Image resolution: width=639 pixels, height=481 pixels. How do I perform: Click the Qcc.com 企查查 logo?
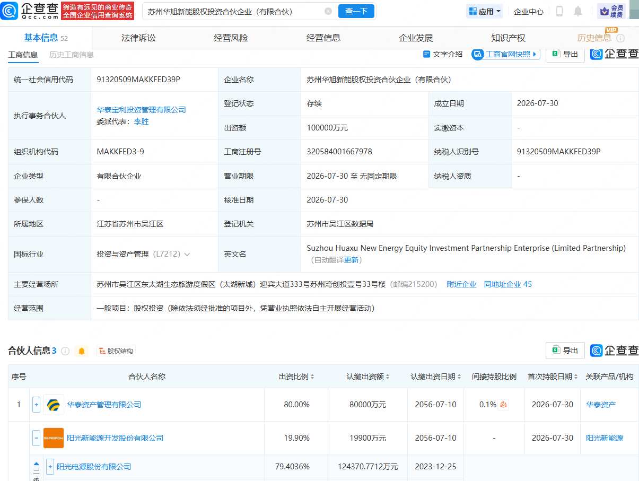(30, 11)
